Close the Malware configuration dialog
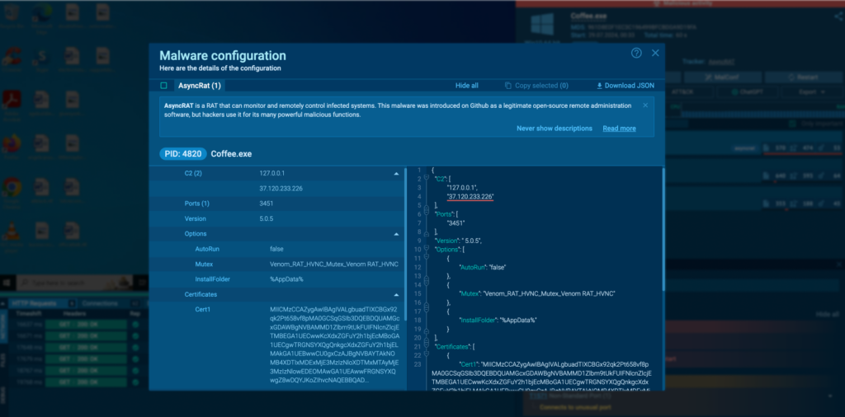This screenshot has height=417, width=845. coord(655,53)
